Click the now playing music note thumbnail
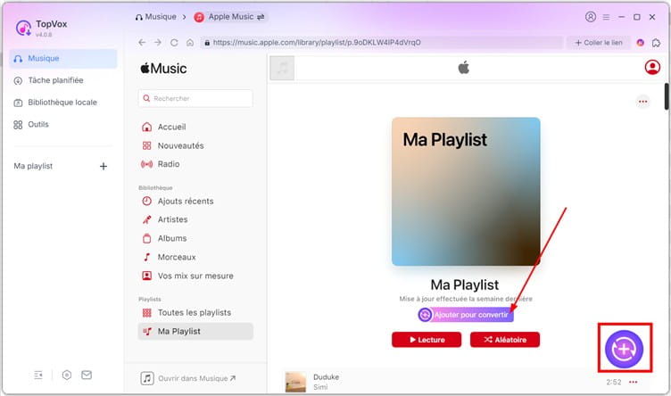This screenshot has width=671, height=396. pos(282,68)
